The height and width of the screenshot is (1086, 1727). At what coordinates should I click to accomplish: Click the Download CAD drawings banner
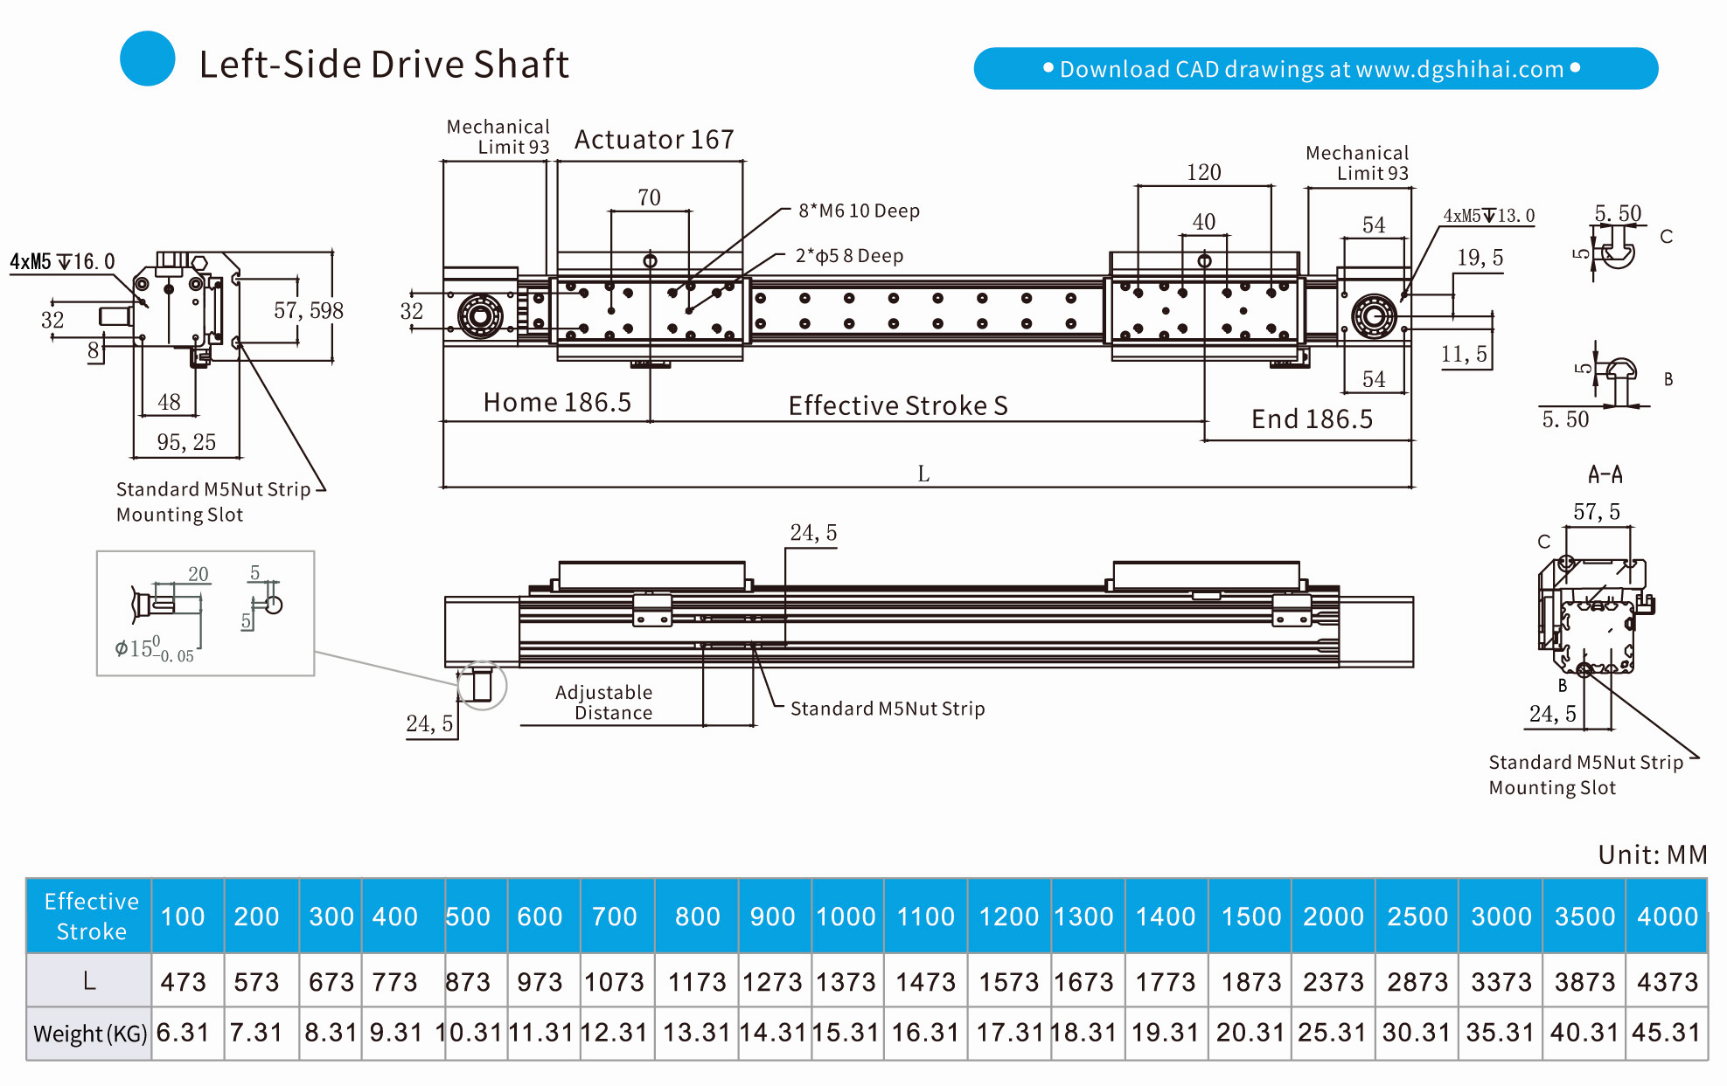pyautogui.click(x=1315, y=69)
